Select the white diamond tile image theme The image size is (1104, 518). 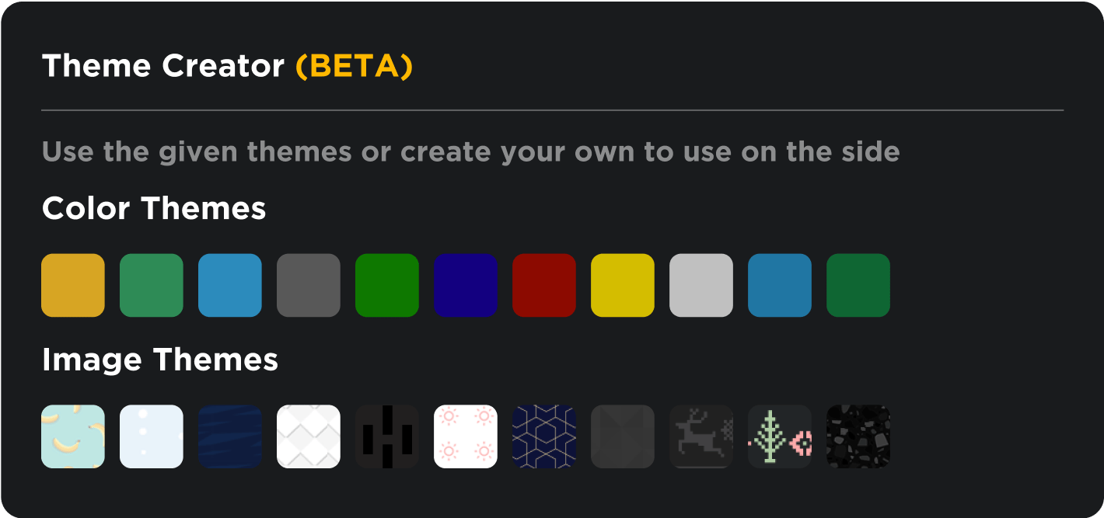coord(309,436)
